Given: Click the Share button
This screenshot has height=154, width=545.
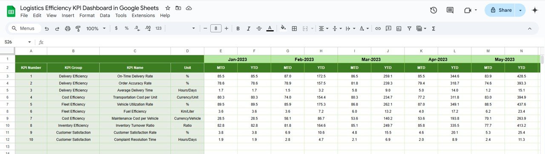Looking at the screenshot, I should pos(500,10).
